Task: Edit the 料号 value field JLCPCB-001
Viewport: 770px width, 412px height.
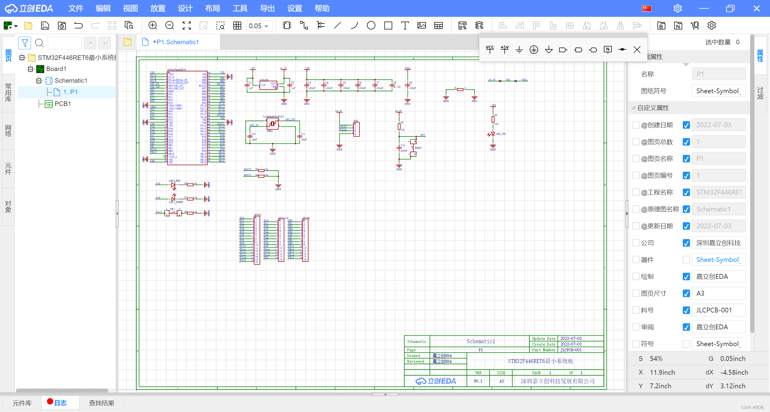Action: pos(719,310)
